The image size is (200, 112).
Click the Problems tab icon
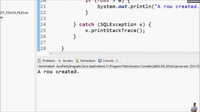pos(39,61)
